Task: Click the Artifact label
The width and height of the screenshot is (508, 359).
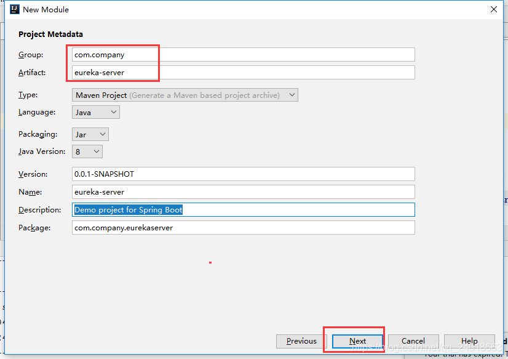Action: 32,73
